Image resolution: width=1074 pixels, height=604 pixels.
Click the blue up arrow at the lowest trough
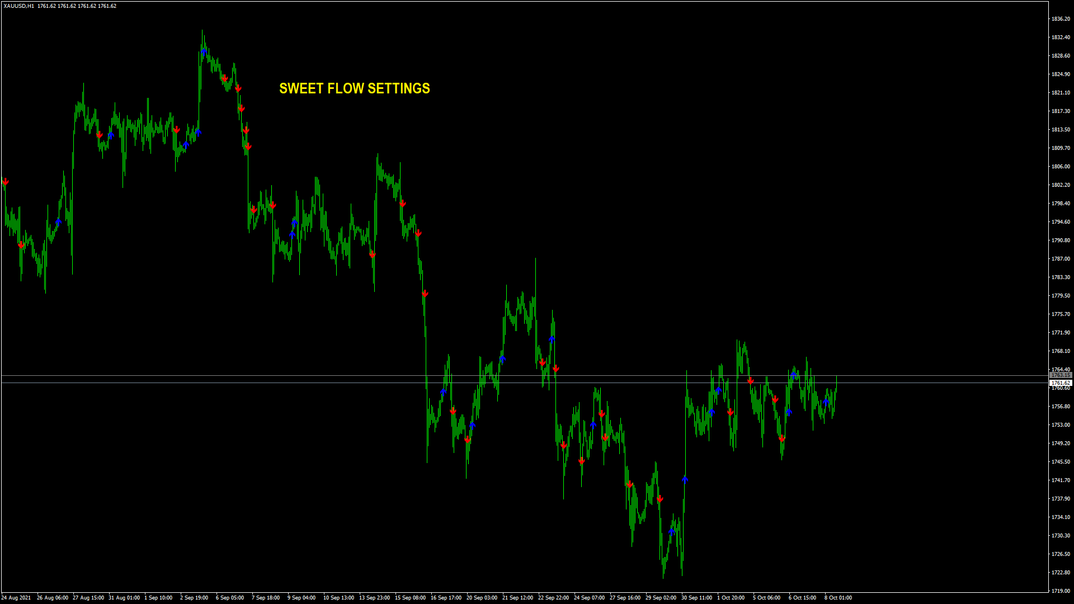pos(672,531)
